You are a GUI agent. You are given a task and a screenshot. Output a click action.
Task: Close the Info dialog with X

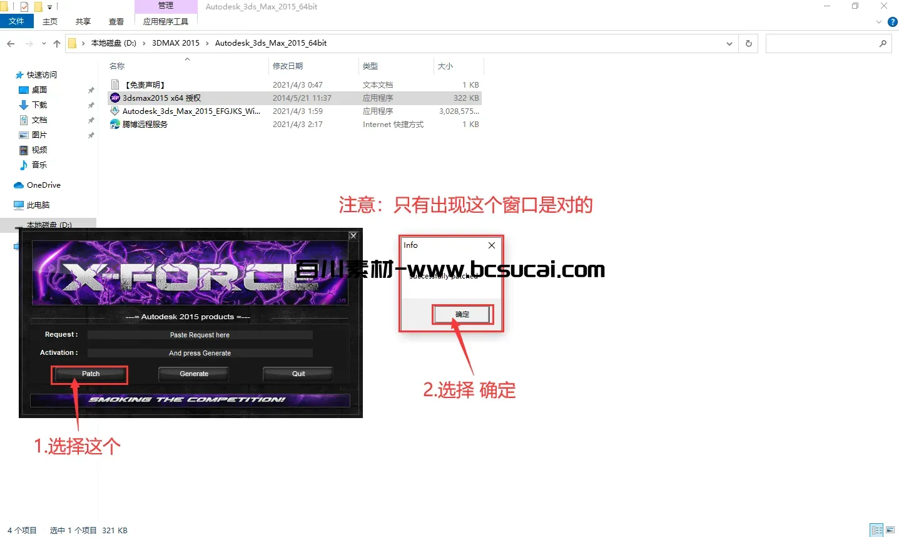tap(492, 245)
